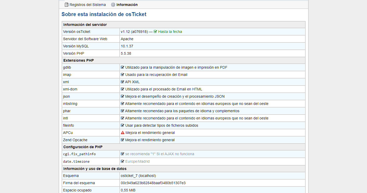
Task: Click the xml-dom extension name
Action: tap(70, 89)
